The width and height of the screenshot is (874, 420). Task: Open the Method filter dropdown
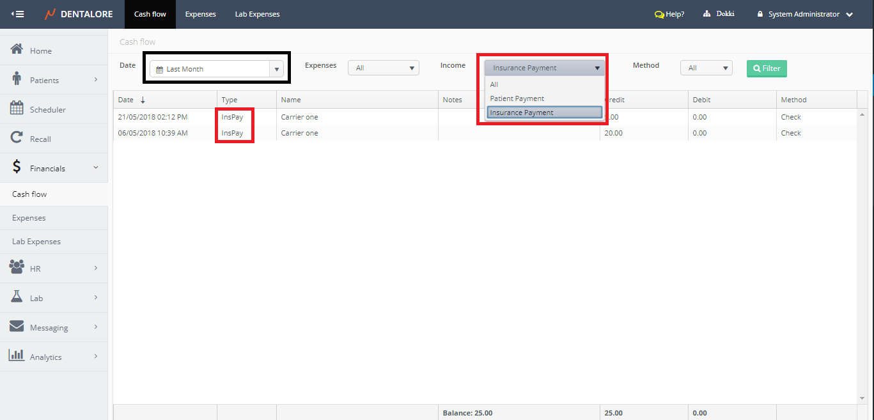coord(706,68)
